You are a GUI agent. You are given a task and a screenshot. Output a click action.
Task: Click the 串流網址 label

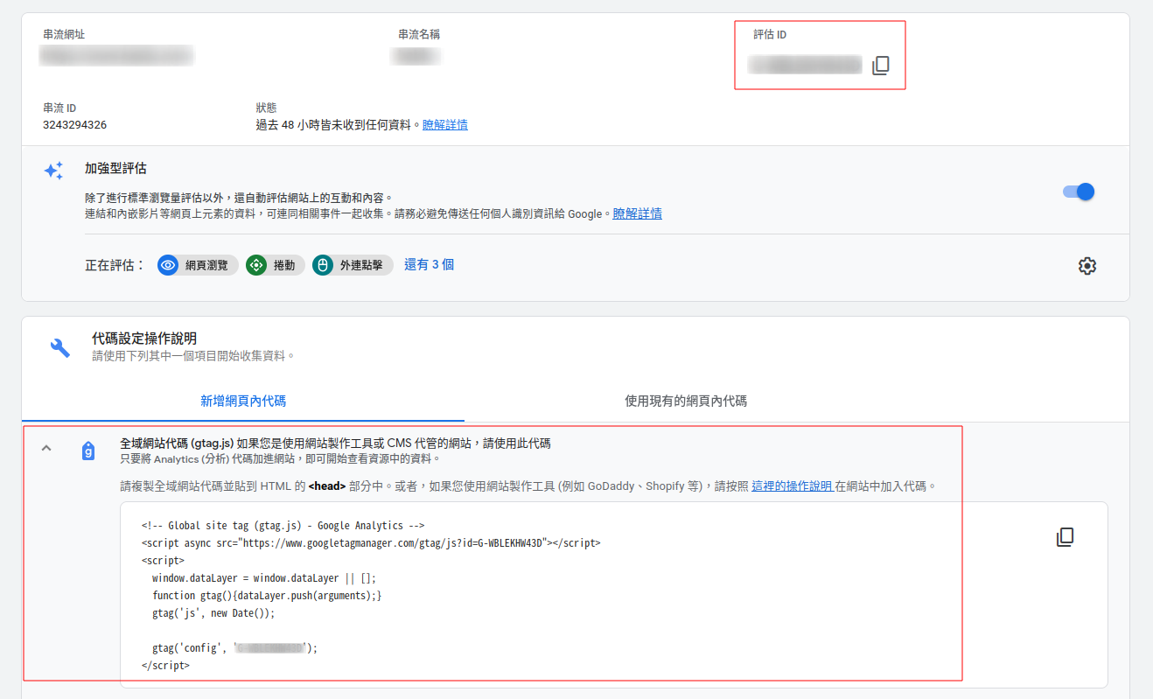coord(64,34)
